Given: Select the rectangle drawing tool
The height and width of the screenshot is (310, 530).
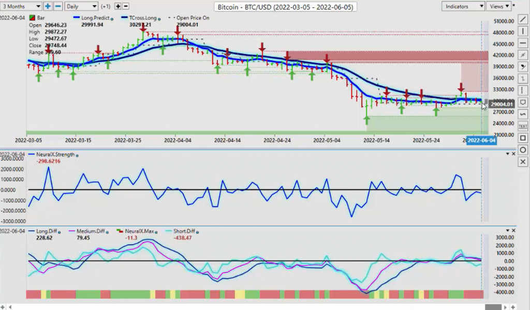Looking at the screenshot, I should point(523,138).
